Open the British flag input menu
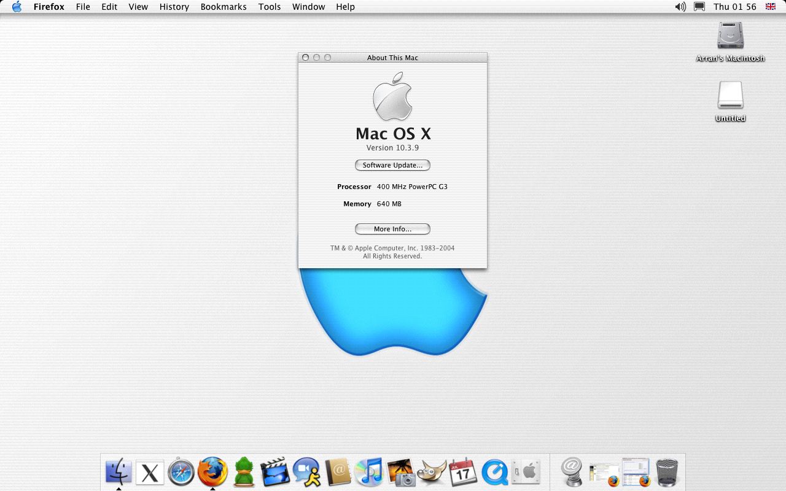The height and width of the screenshot is (491, 786). coord(770,7)
